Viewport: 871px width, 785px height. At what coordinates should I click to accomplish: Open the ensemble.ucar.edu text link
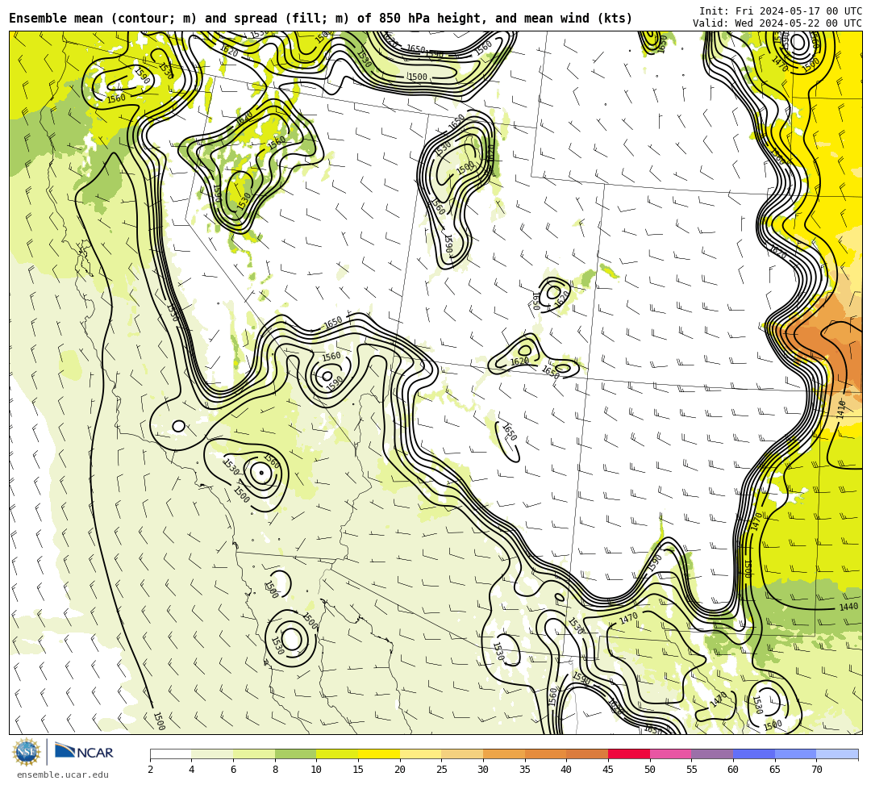[62, 775]
